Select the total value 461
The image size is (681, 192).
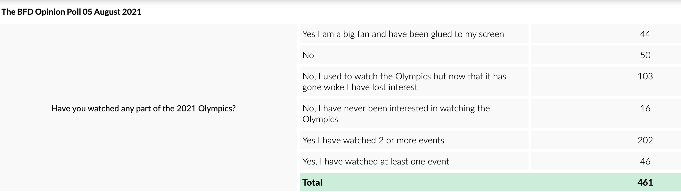tap(645, 182)
